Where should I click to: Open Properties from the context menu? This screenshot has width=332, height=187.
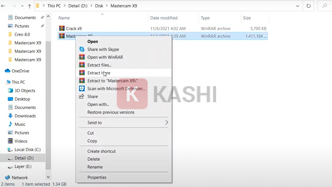pos(97,177)
